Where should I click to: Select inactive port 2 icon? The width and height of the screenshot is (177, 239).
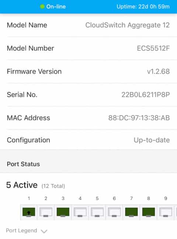46,212
